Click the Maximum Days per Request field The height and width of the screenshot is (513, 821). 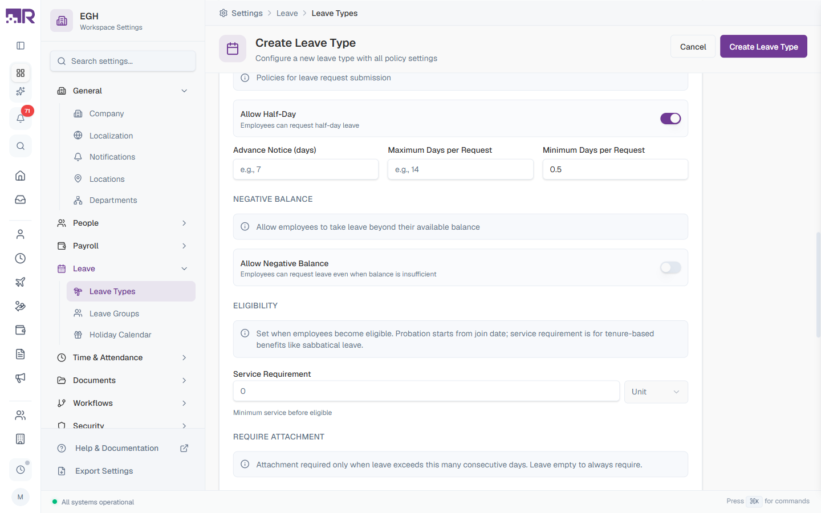tap(461, 169)
